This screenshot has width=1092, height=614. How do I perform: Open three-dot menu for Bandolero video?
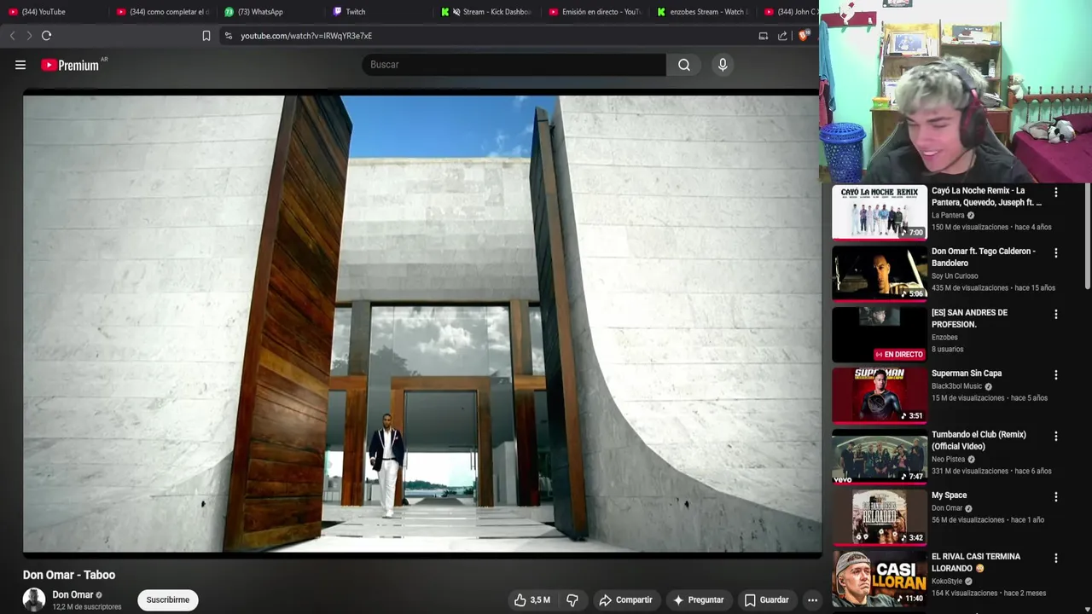[1056, 253]
